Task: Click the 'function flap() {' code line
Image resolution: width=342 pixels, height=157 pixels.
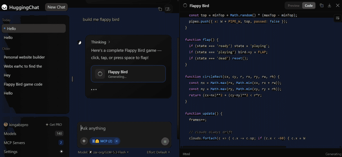Action: [x=201, y=40]
